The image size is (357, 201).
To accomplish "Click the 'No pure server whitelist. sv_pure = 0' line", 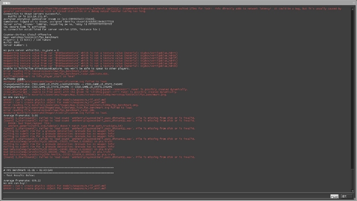I will click(31, 50).
